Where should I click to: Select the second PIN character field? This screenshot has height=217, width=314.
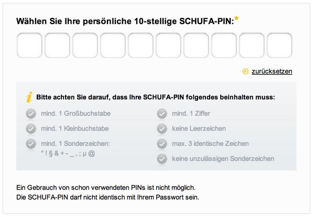click(x=57, y=45)
